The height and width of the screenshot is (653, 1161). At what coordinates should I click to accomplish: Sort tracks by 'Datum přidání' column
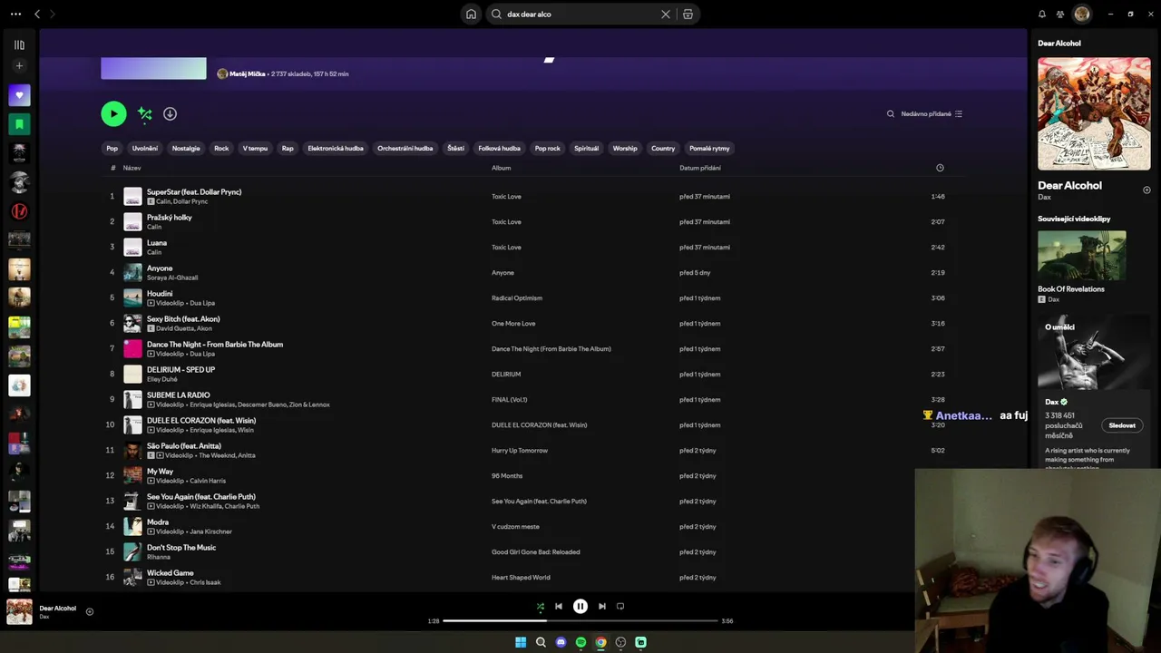tap(700, 168)
